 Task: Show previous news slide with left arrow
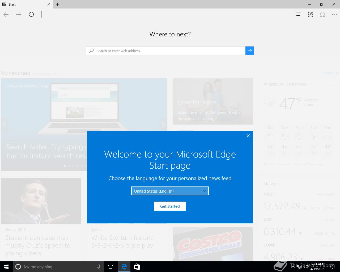(5, 125)
